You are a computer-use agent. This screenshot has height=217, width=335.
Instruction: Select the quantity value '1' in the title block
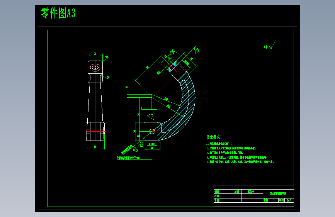(274, 200)
